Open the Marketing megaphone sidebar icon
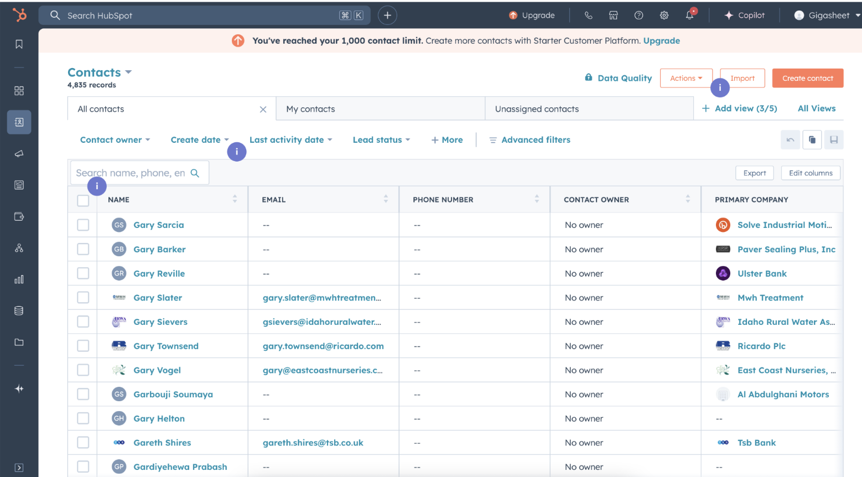 19,153
